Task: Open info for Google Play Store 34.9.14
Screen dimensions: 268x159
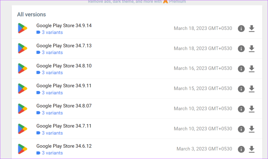Action: pos(241,28)
